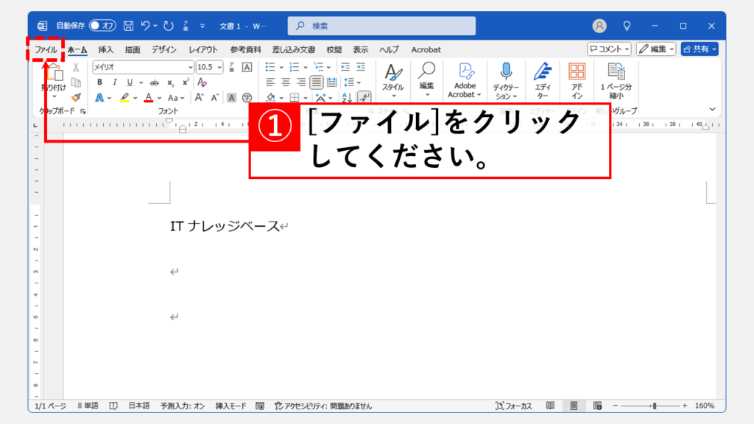
Task: Open the File (ファイル) tab
Action: 46,49
